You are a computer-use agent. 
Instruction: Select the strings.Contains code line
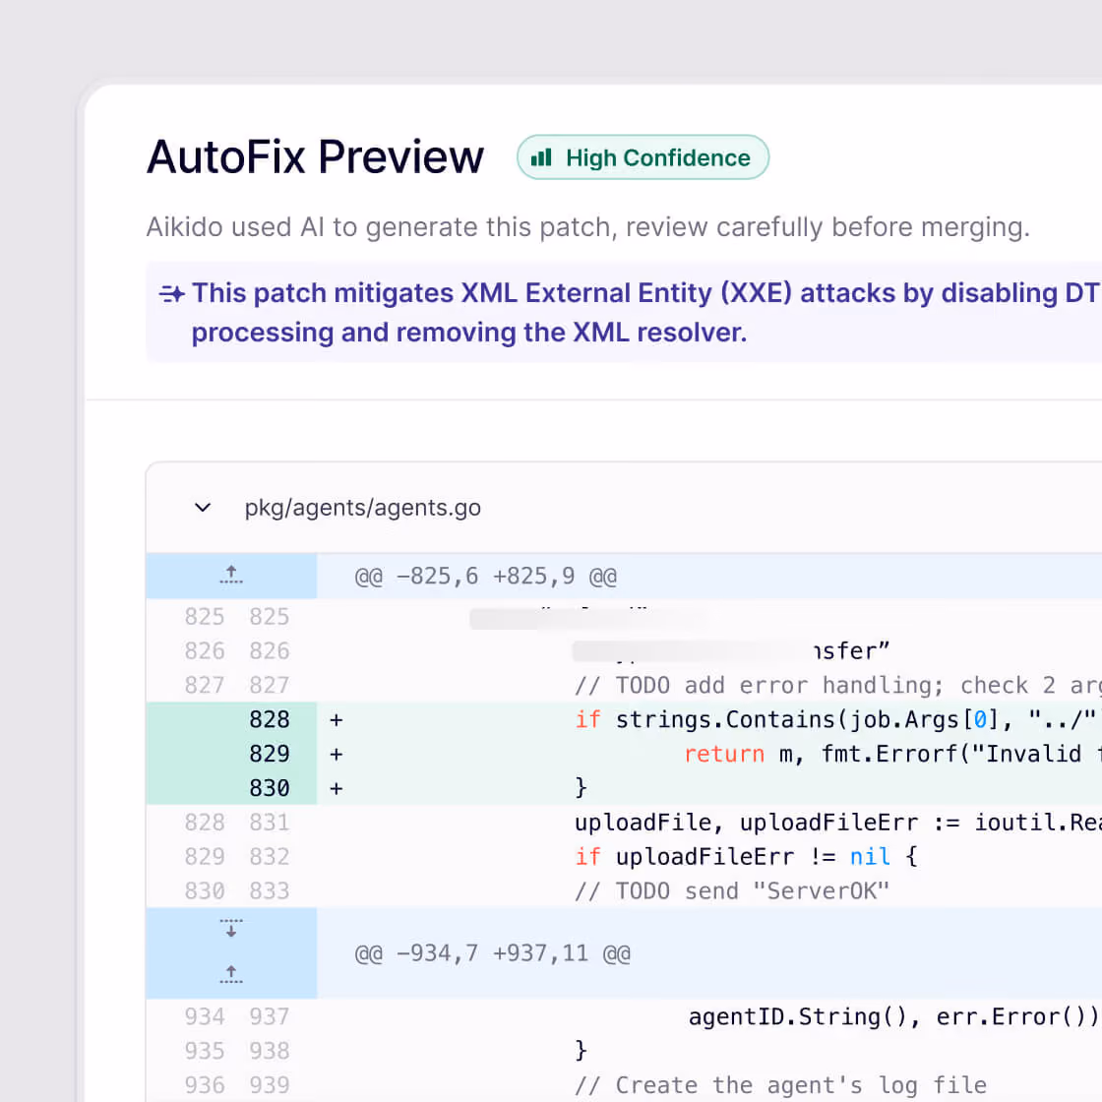(x=837, y=719)
